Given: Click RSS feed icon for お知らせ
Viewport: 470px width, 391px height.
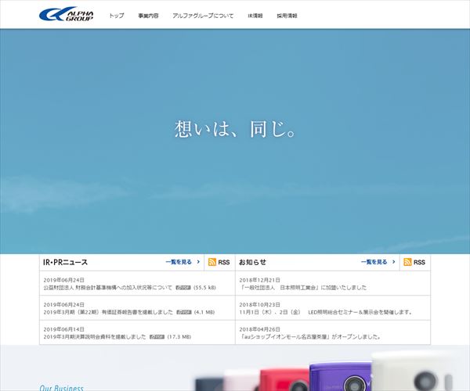Looking at the screenshot, I should tap(407, 262).
